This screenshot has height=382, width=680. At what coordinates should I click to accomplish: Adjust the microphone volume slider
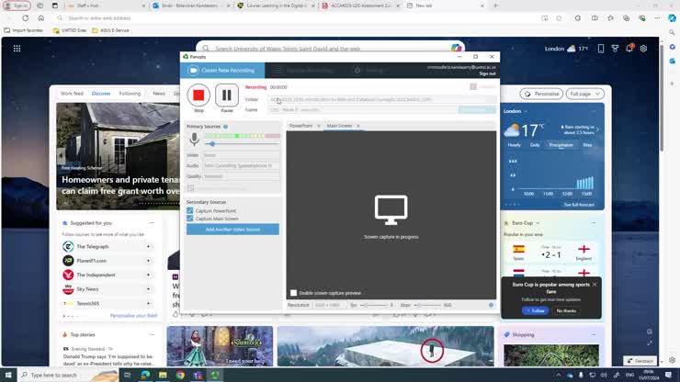(x=212, y=144)
